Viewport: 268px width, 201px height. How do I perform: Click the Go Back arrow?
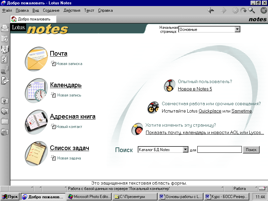click(x=211, y=10)
